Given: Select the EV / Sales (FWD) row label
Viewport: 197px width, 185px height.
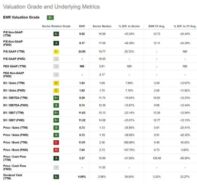Looking at the screenshot, I should pos(14,90).
